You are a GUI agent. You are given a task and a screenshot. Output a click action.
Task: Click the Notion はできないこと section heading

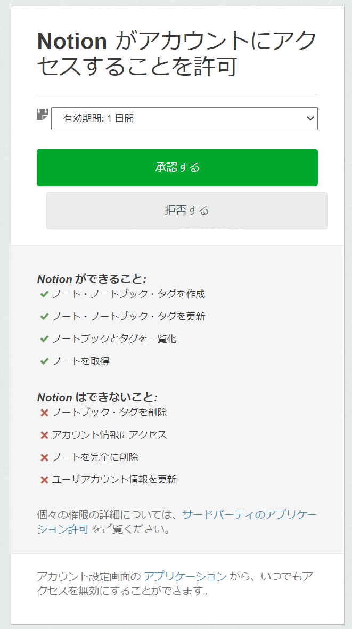[x=97, y=398]
